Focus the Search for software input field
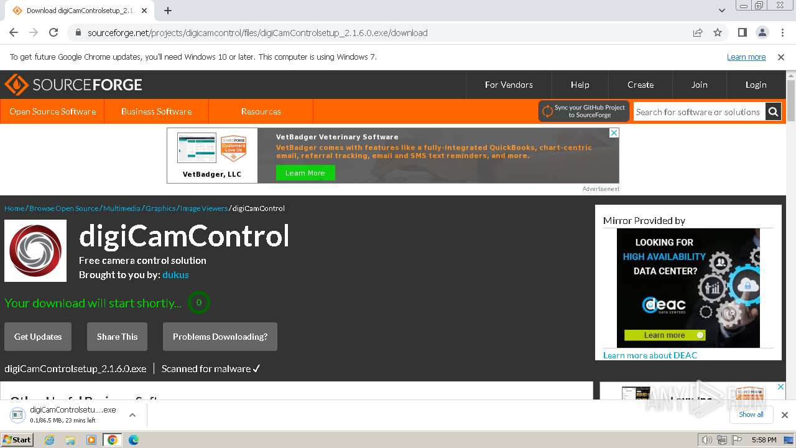 click(x=700, y=112)
